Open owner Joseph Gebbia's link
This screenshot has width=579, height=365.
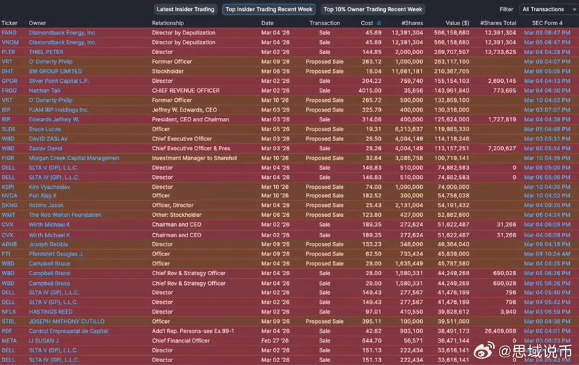48,244
